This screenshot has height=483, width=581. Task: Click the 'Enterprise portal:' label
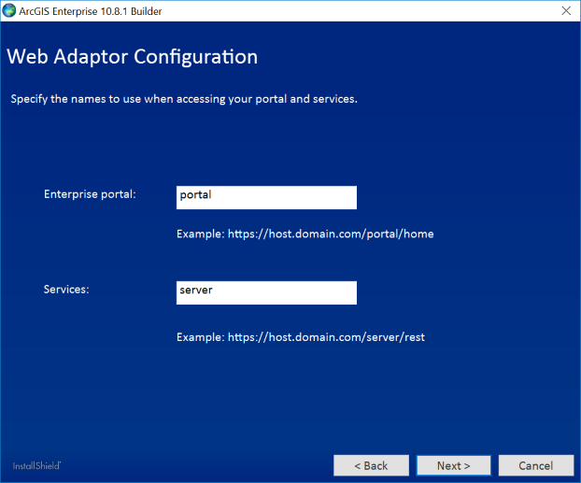tap(90, 194)
